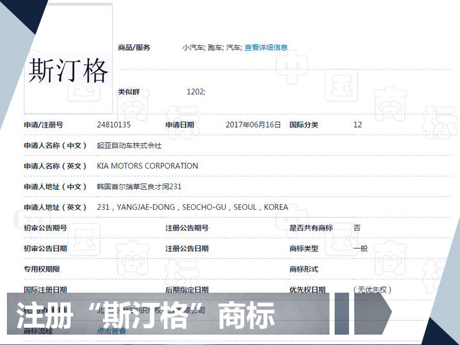Click the 初审公告日期 label

tap(45, 248)
